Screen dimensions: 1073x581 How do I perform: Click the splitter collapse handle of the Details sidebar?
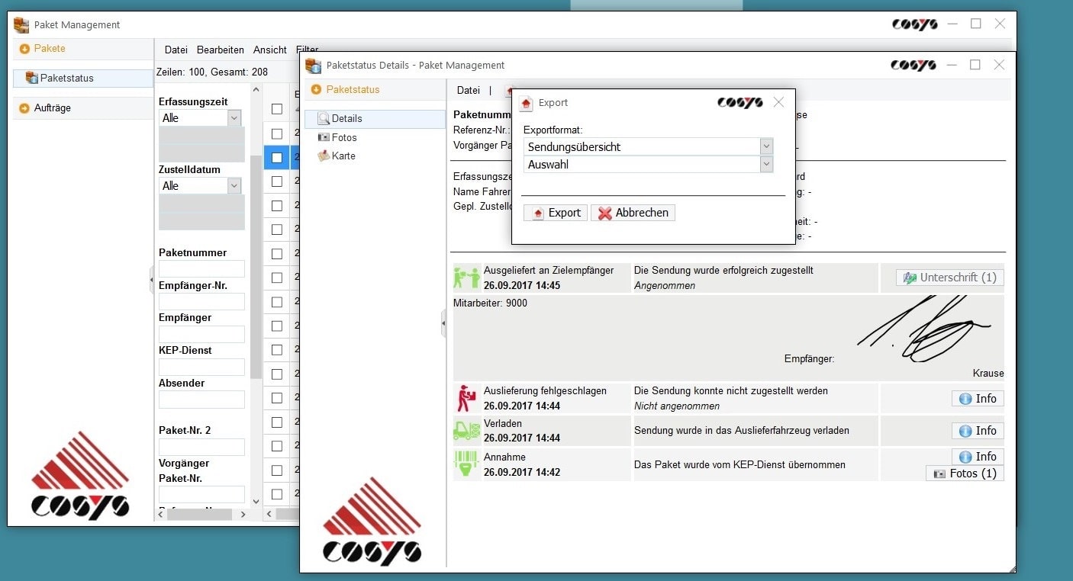tap(443, 323)
